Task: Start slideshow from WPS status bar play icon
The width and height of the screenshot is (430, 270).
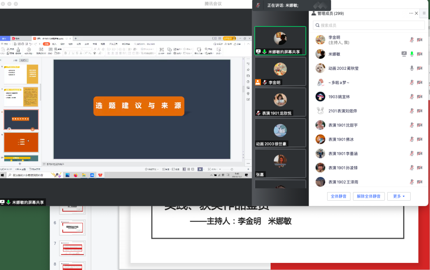Action: (200, 169)
